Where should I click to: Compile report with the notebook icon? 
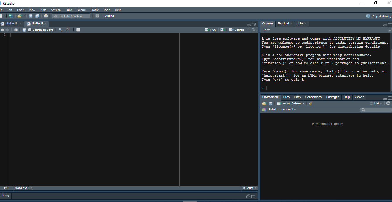78,30
